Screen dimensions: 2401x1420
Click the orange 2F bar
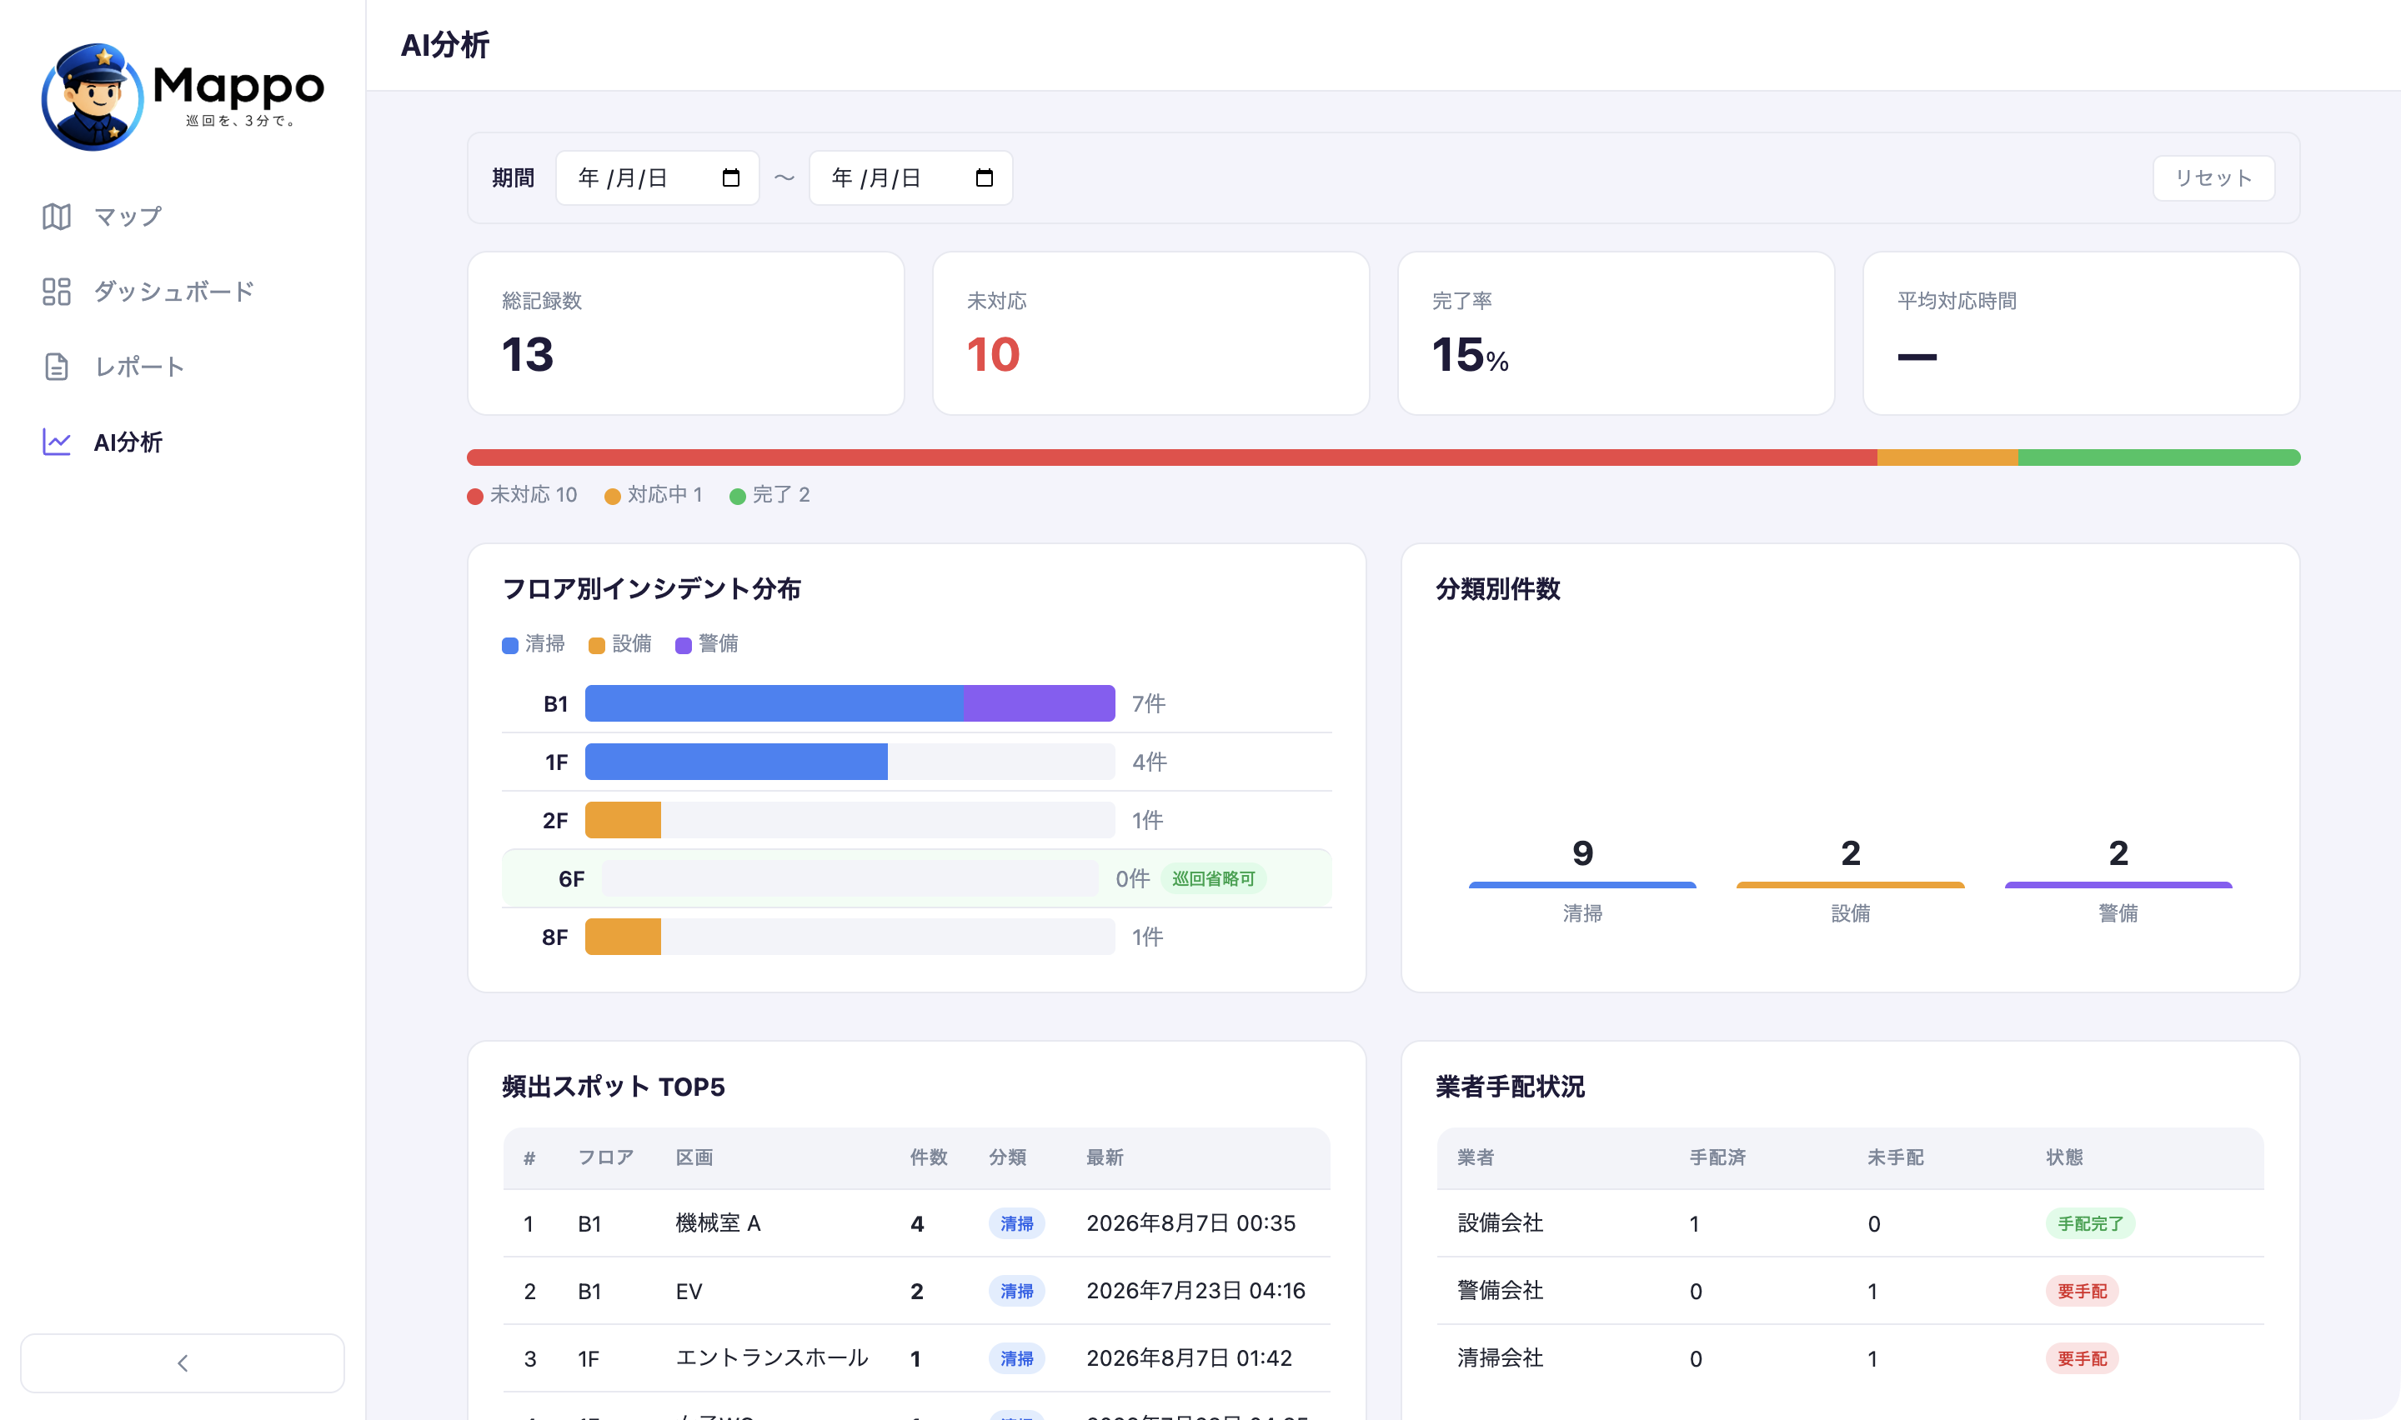623,820
